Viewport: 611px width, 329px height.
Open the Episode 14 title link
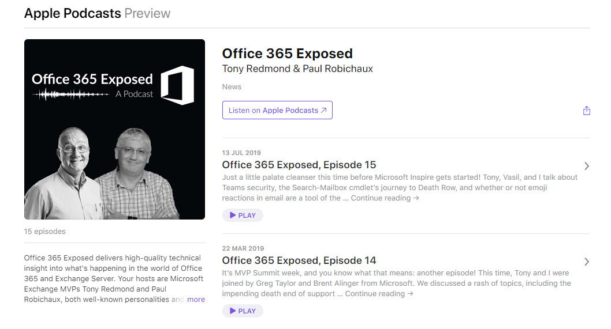[x=299, y=260]
